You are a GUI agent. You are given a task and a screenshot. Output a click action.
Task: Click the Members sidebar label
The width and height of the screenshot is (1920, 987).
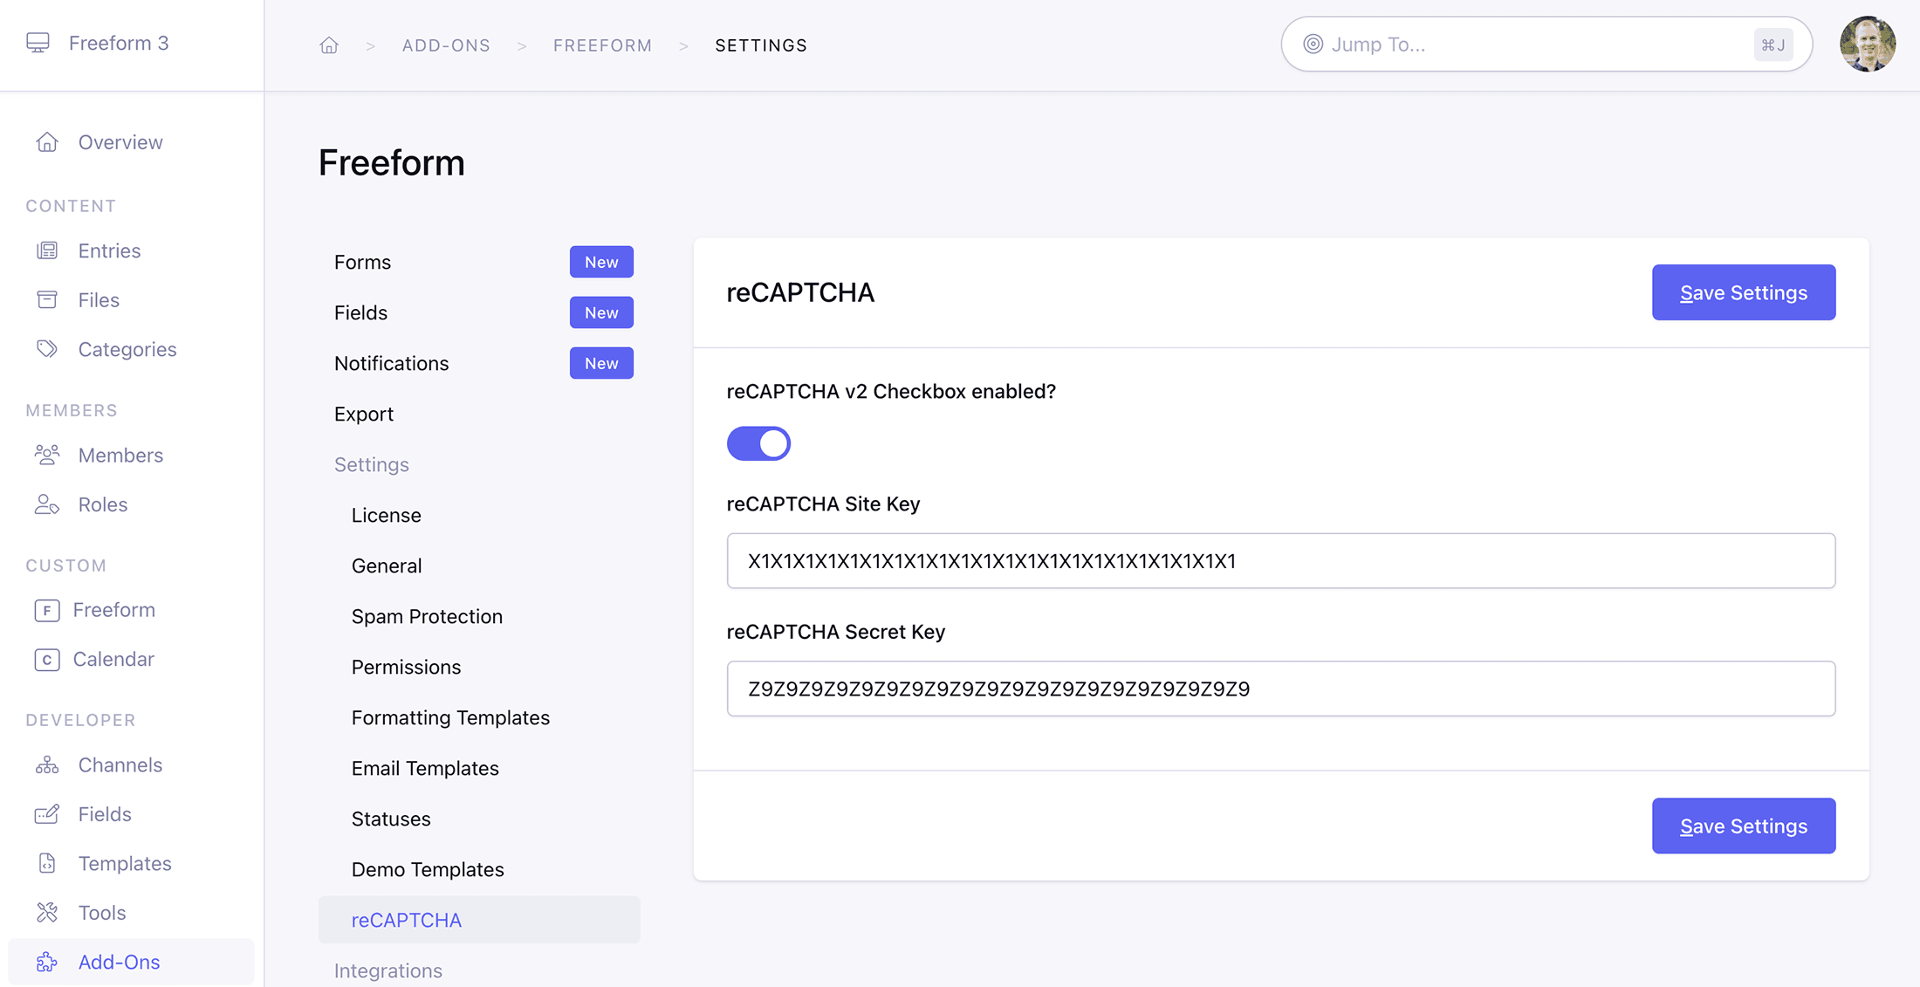120,456
